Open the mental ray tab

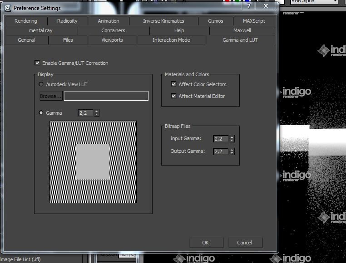[40, 30]
